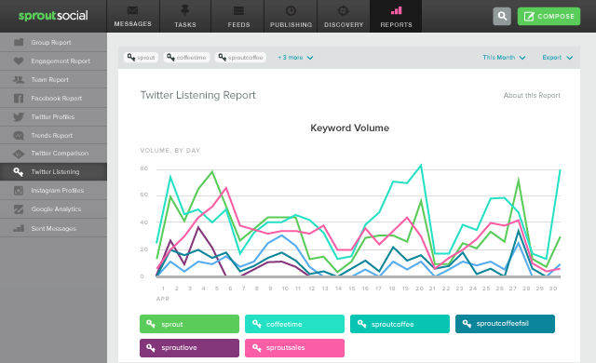
Task: Click the Twitter Listening Report heading
Action: [197, 95]
